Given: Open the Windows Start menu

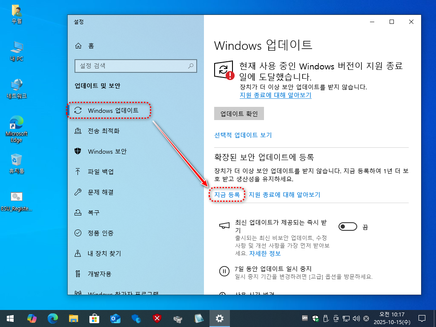Looking at the screenshot, I should coord(10,318).
